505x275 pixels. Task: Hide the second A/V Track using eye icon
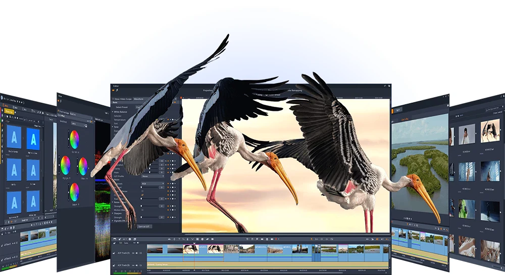pos(133,265)
